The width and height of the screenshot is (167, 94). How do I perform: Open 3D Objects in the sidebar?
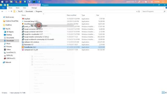[10, 32]
